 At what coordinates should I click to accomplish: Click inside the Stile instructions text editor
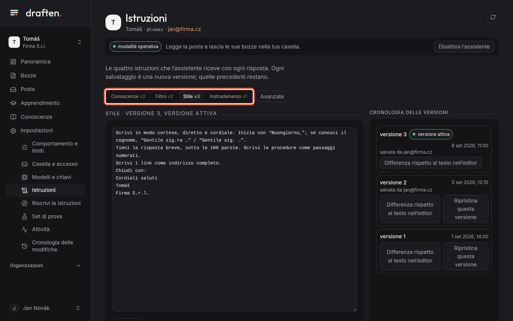pyautogui.click(x=235, y=220)
